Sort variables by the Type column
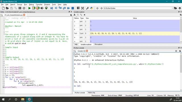The height and width of the screenshot is (102, 182). pyautogui.click(x=82, y=18)
